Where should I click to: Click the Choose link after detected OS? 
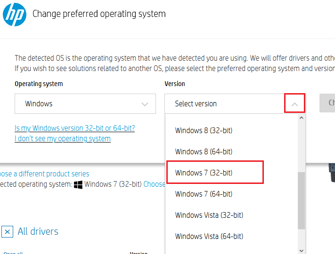[x=154, y=184]
